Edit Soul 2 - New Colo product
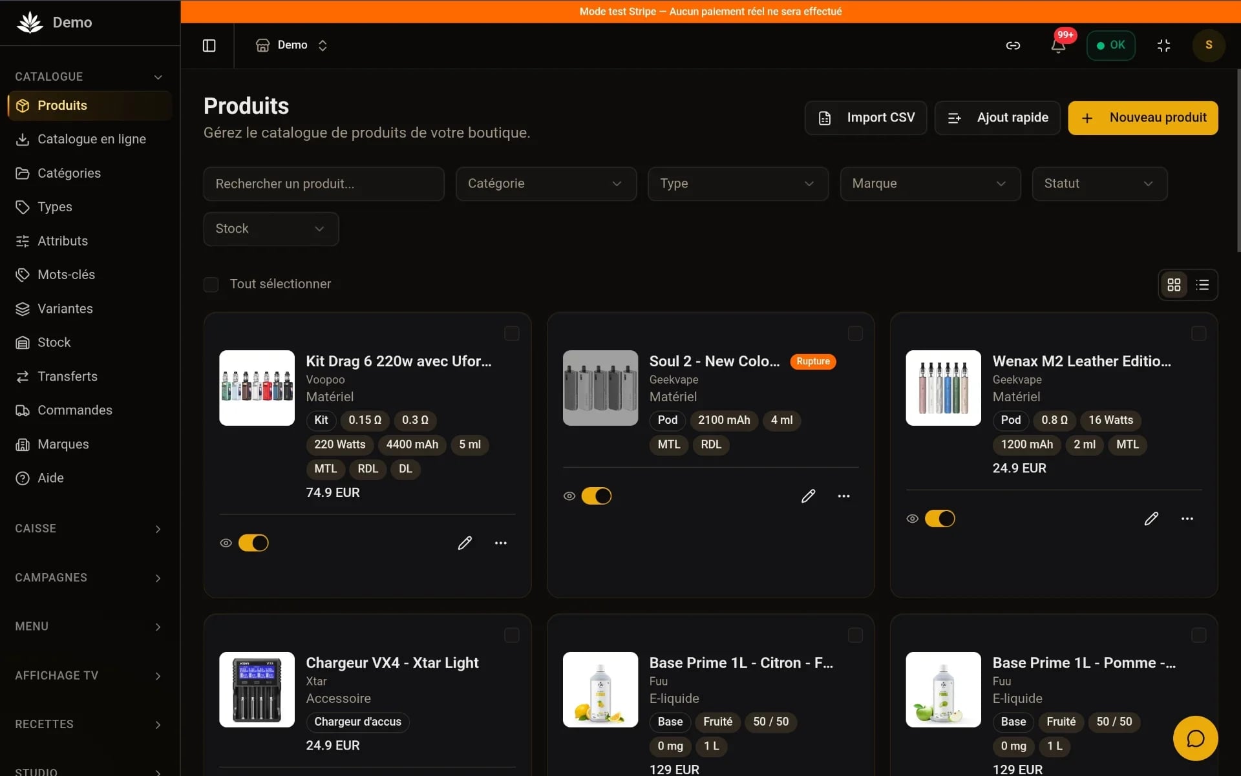This screenshot has height=776, width=1241. (x=808, y=496)
